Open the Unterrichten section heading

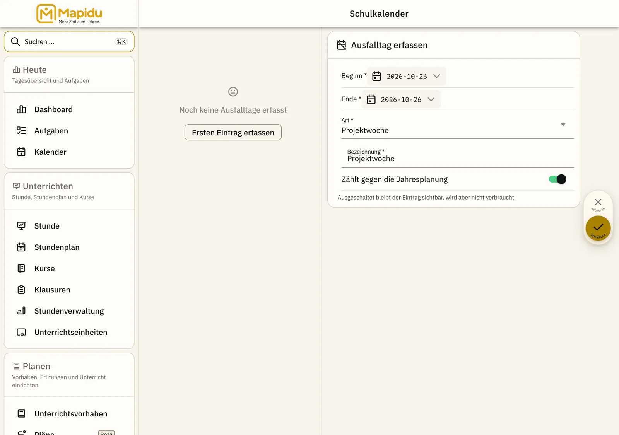pos(48,186)
